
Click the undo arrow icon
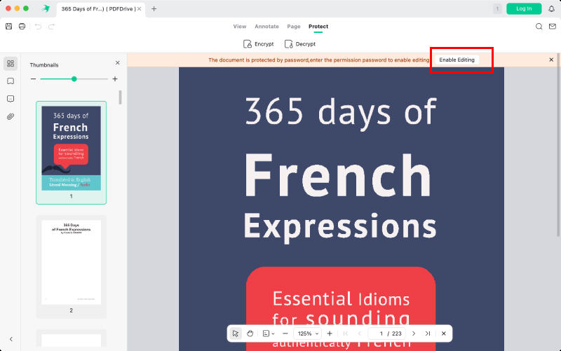coord(38,27)
